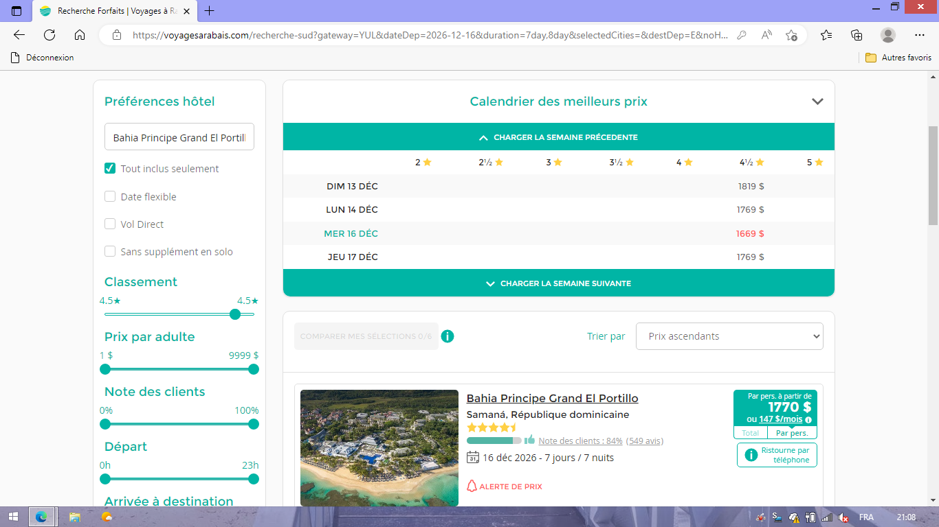This screenshot has height=527, width=939.
Task: Click the page vertical scrollbar
Action: pos(933,176)
